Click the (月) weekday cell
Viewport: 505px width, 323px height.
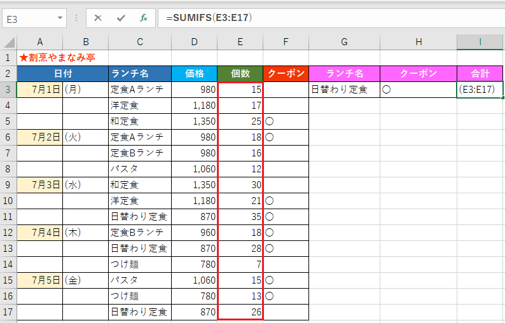point(86,90)
